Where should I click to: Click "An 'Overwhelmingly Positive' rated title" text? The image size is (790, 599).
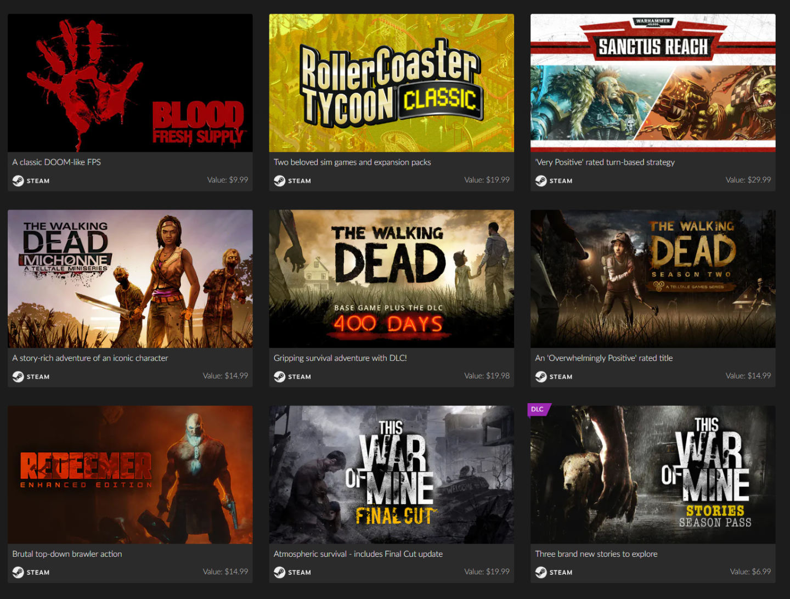603,358
